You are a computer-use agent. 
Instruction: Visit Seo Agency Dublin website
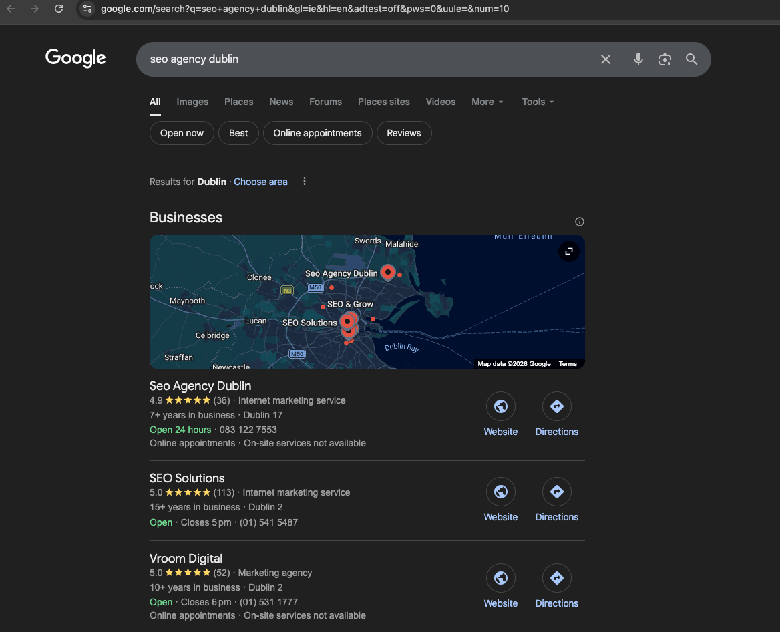[x=500, y=414]
